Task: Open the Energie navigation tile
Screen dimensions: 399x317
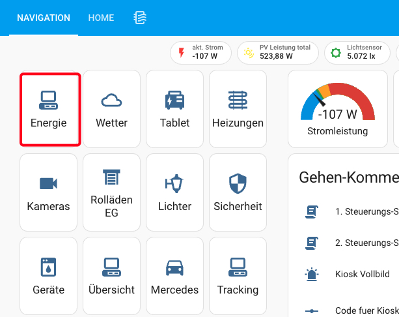Action: click(49, 109)
